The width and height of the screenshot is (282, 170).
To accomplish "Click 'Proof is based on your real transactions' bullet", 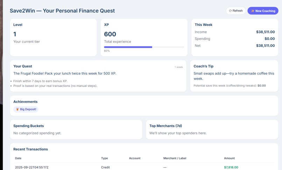I will tap(55, 86).
